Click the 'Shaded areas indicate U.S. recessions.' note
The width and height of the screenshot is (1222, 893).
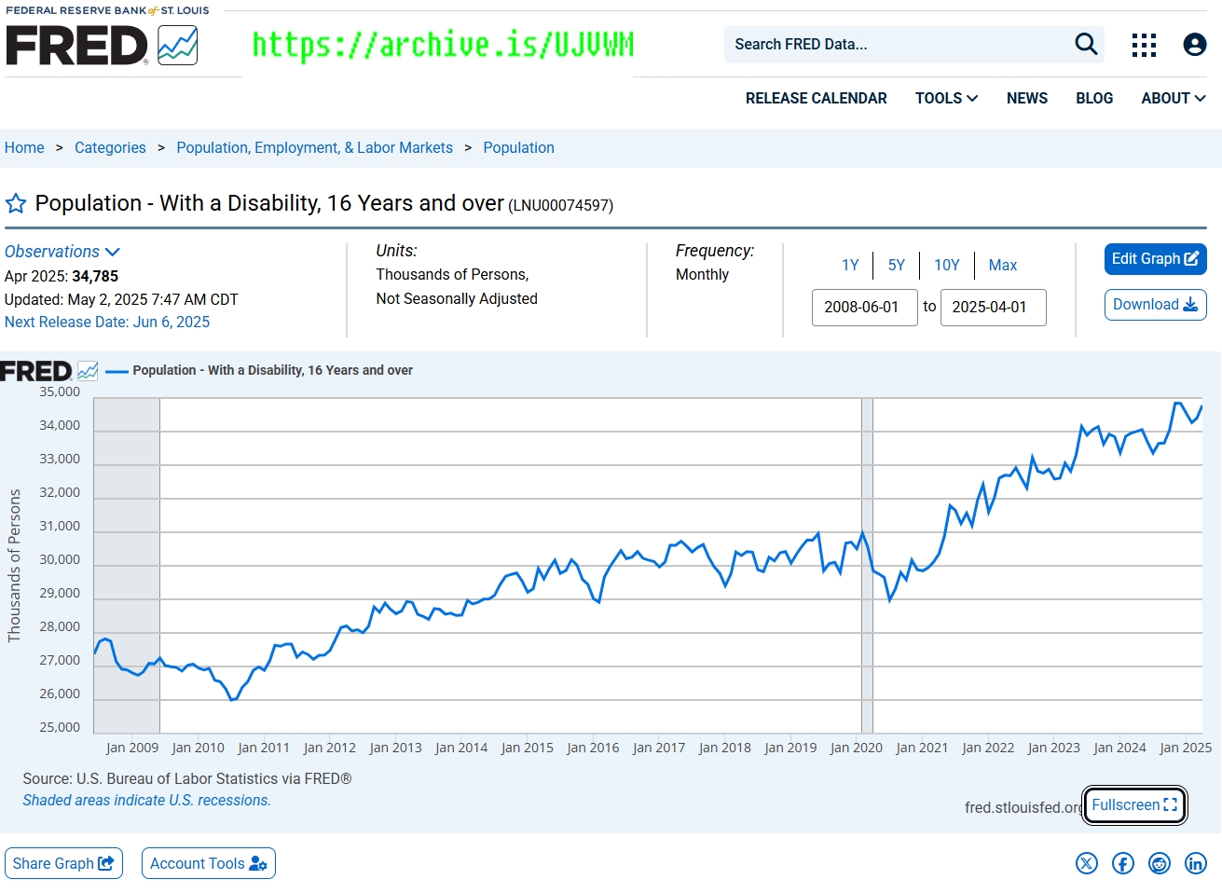coord(147,800)
